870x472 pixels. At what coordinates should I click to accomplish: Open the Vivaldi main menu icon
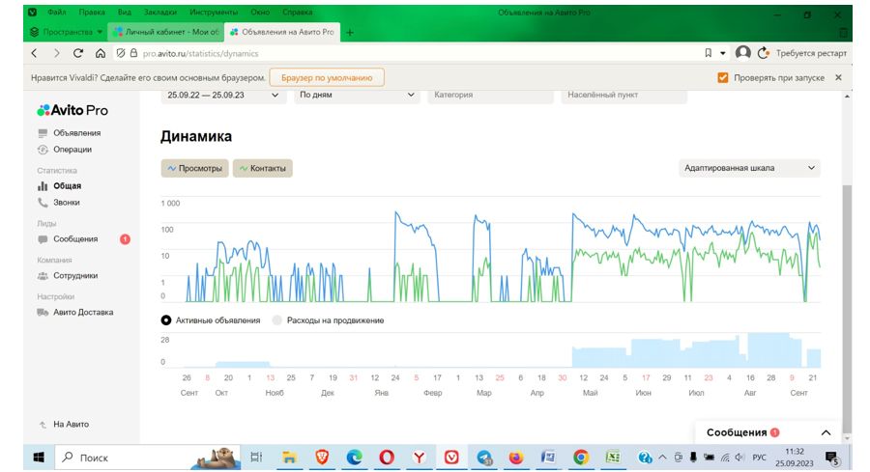[x=32, y=12]
